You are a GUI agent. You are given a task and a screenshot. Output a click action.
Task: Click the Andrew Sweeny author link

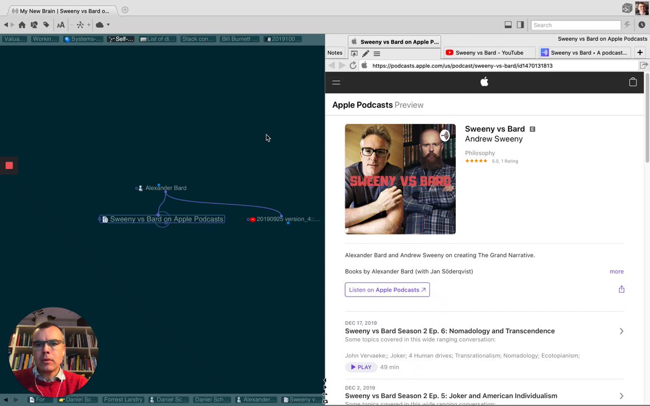494,139
